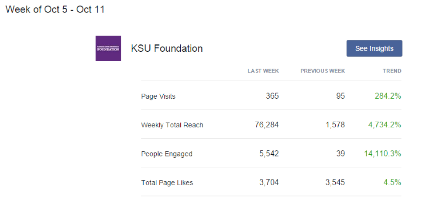This screenshot has height=206, width=440.
Task: Click the Last Week column header
Action: click(263, 71)
